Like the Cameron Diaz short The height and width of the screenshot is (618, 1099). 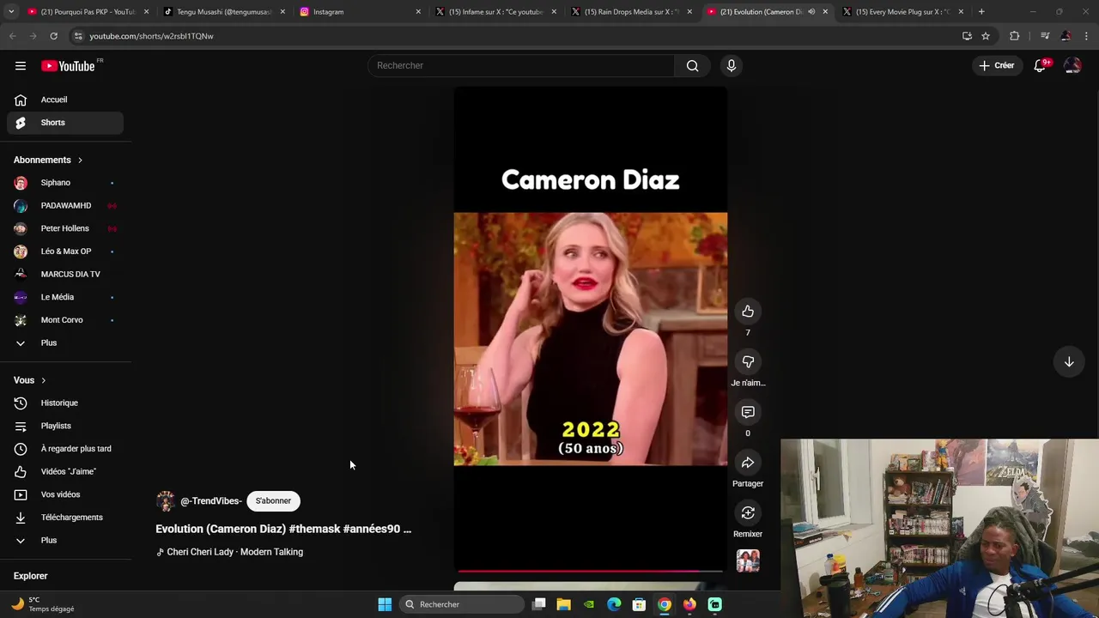coord(748,312)
